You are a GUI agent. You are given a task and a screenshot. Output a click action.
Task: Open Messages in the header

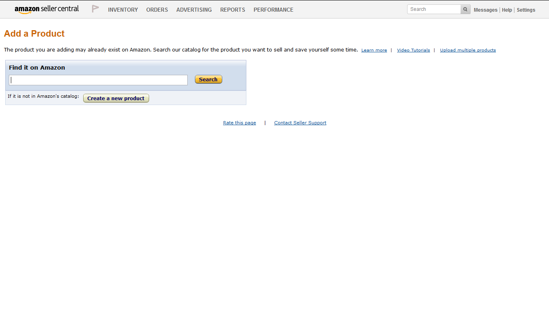click(485, 10)
